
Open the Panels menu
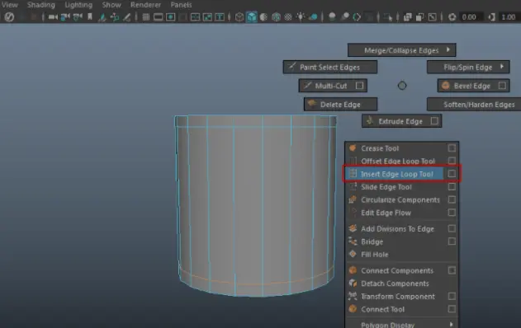pyautogui.click(x=181, y=5)
